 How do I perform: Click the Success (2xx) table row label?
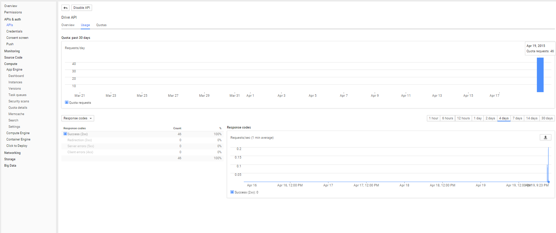tap(78, 134)
